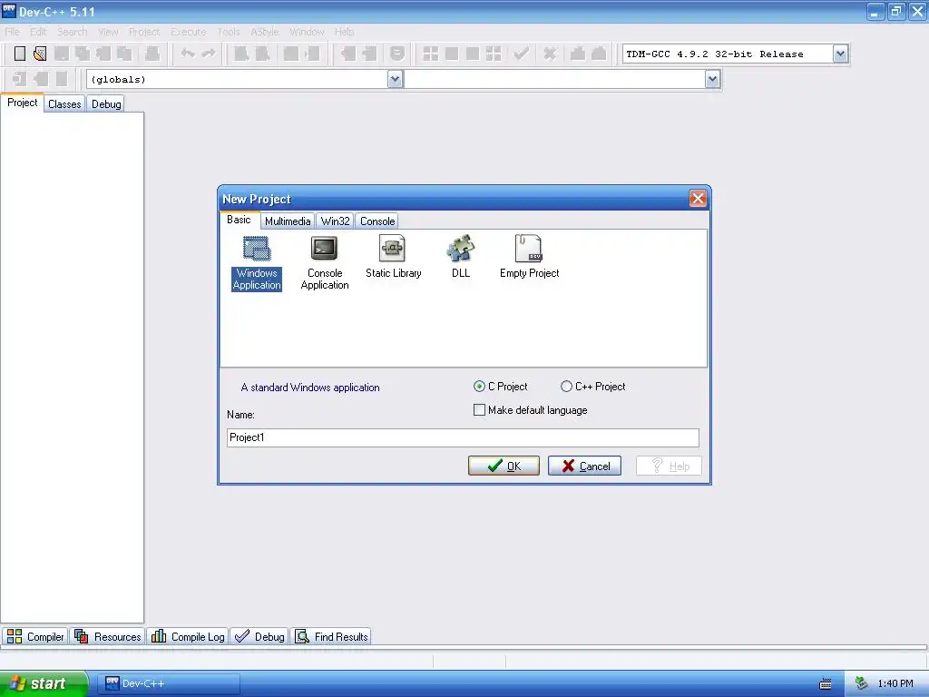This screenshot has width=929, height=697.
Task: Click the keyboard icon in system tray
Action: [x=826, y=684]
